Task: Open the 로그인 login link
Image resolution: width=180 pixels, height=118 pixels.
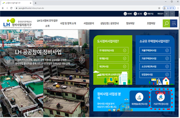Action: 138,14
